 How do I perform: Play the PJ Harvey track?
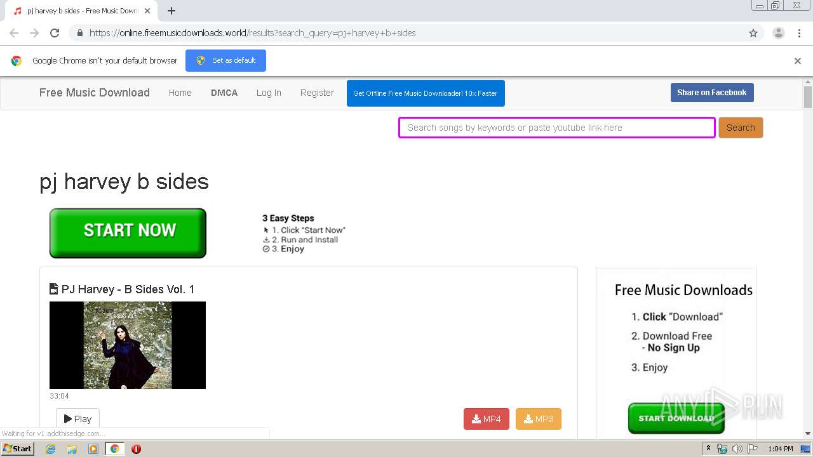click(77, 419)
